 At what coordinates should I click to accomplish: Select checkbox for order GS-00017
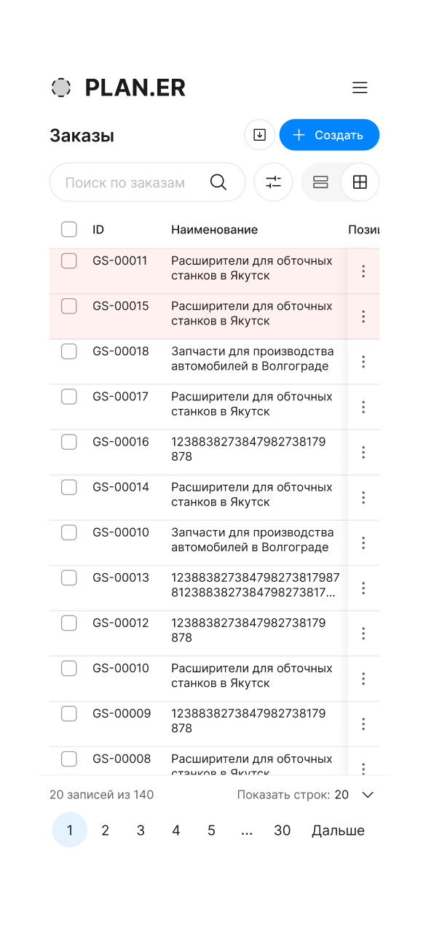pos(68,397)
